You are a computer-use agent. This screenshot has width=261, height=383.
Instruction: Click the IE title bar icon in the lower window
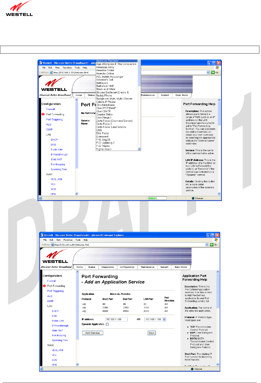(x=42, y=235)
